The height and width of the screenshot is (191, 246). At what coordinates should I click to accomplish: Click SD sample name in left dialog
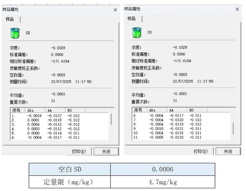[28, 33]
